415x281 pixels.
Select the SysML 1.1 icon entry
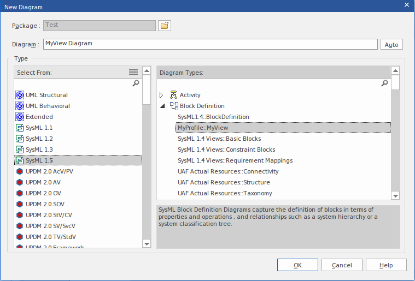pyautogui.click(x=20, y=128)
